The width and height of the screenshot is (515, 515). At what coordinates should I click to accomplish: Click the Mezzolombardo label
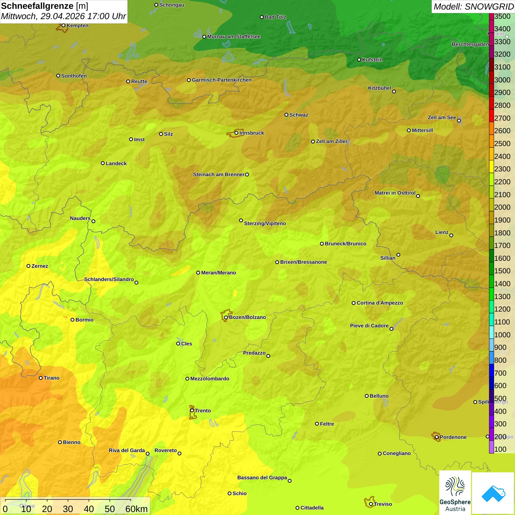tap(210, 379)
